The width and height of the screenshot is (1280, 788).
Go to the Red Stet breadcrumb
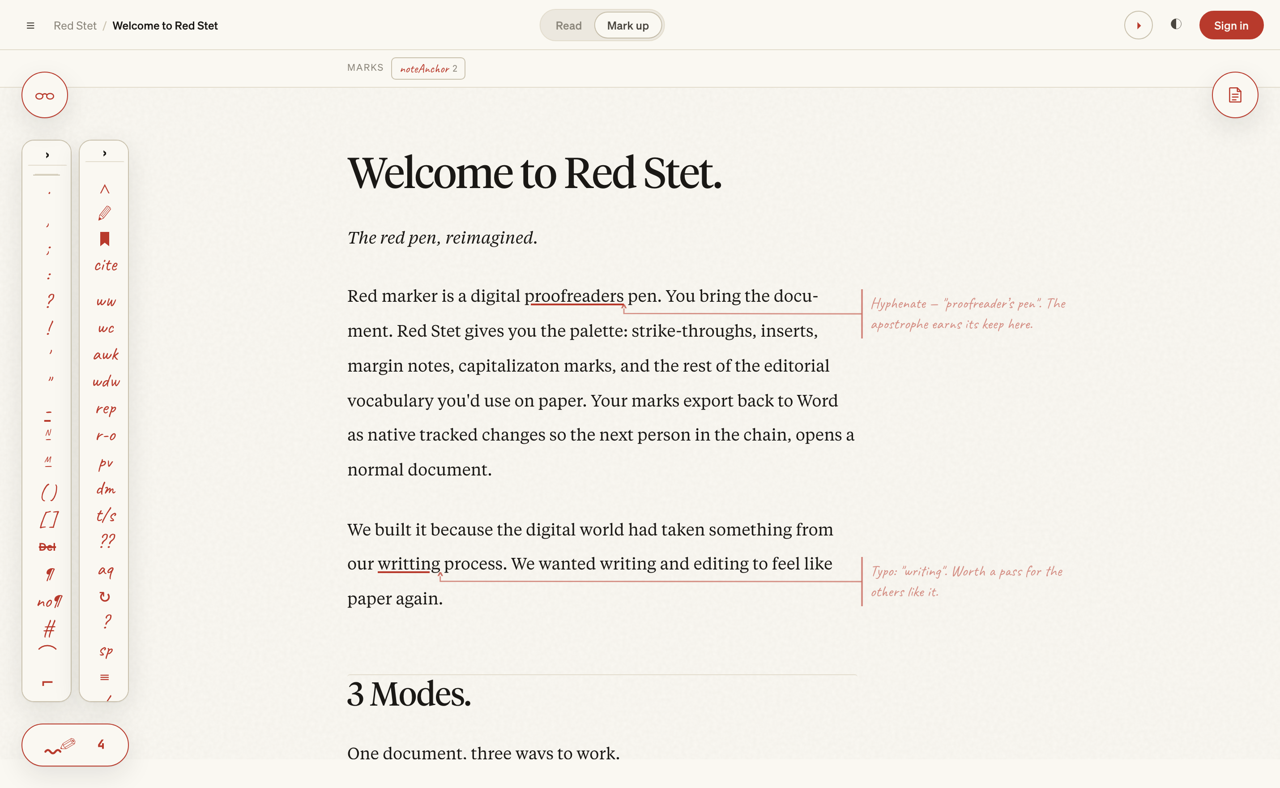click(75, 26)
